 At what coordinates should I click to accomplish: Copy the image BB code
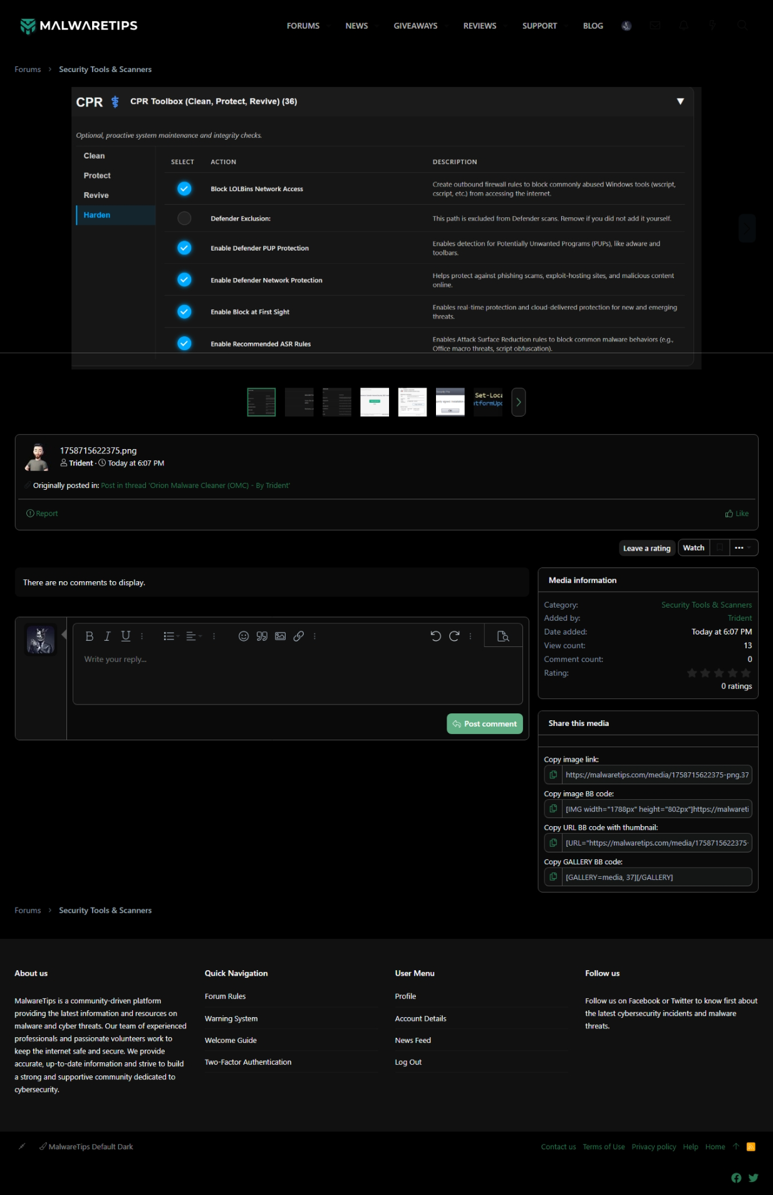coord(553,809)
